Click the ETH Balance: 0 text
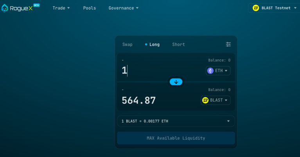 click(x=219, y=60)
